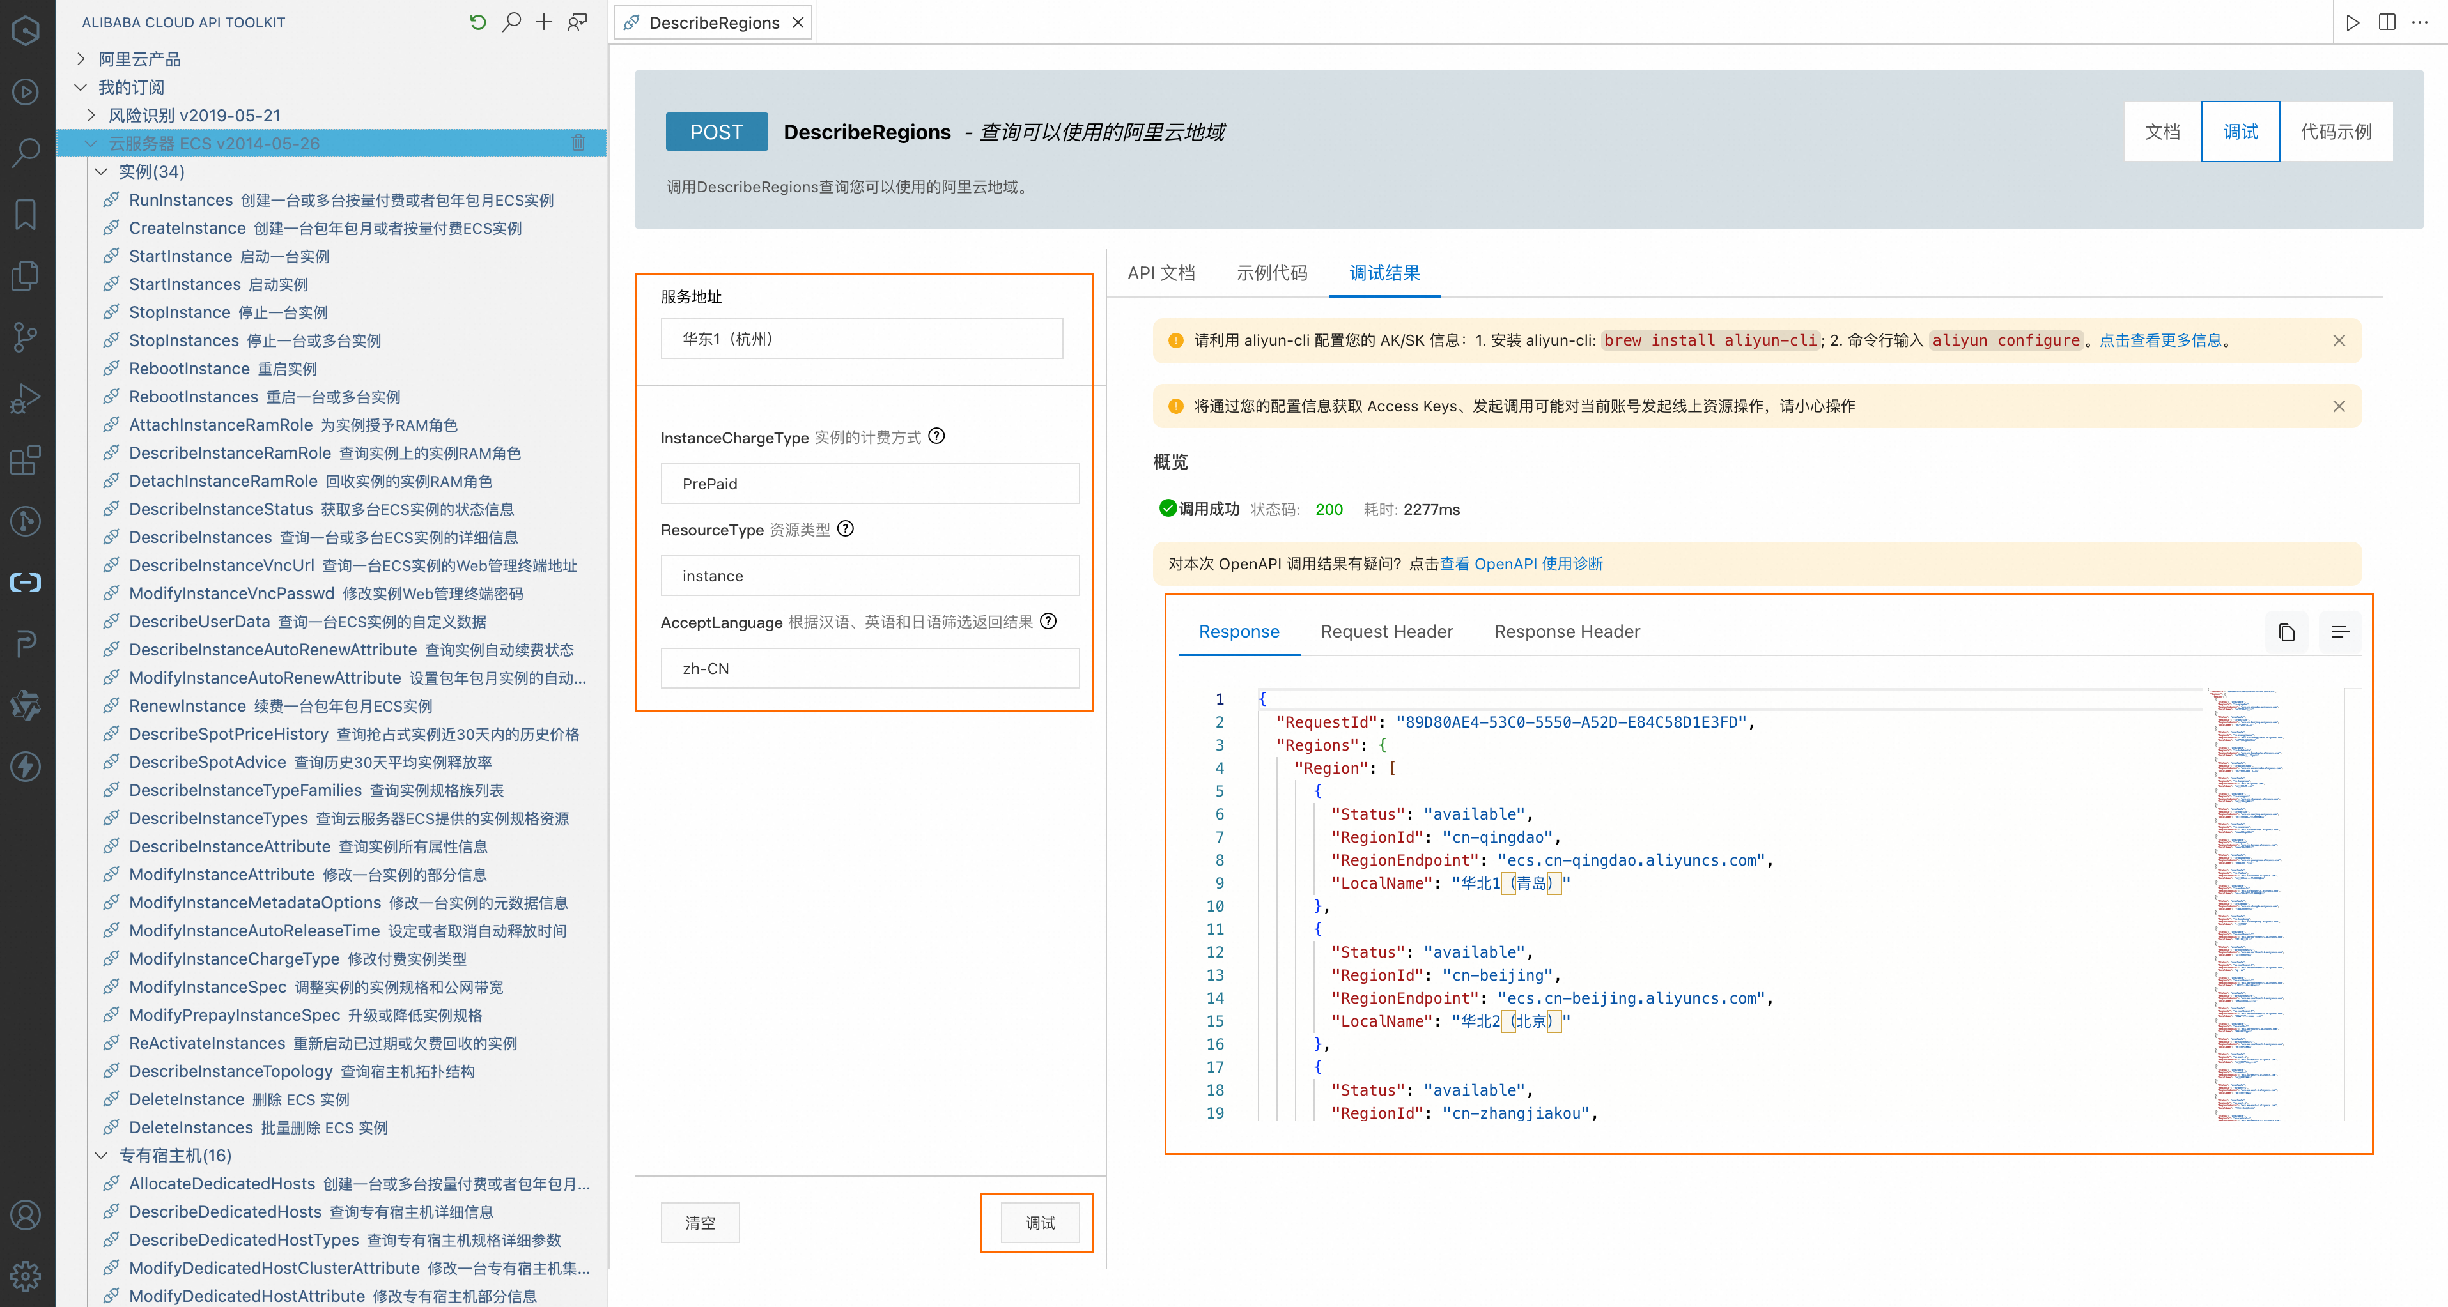Switch to the 调试 tab in header
2448x1307 pixels.
pos(2240,131)
